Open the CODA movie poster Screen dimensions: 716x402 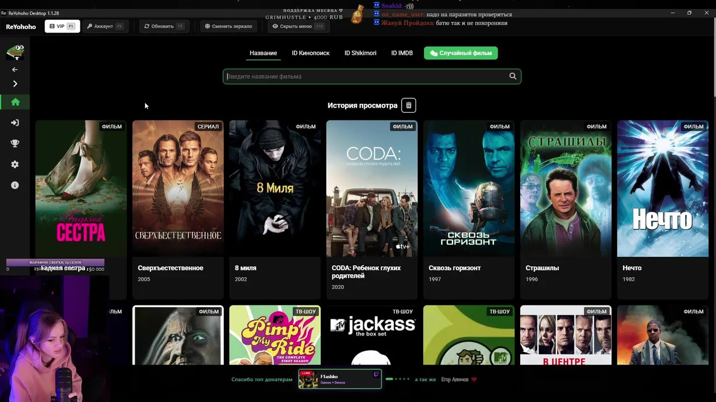[372, 189]
